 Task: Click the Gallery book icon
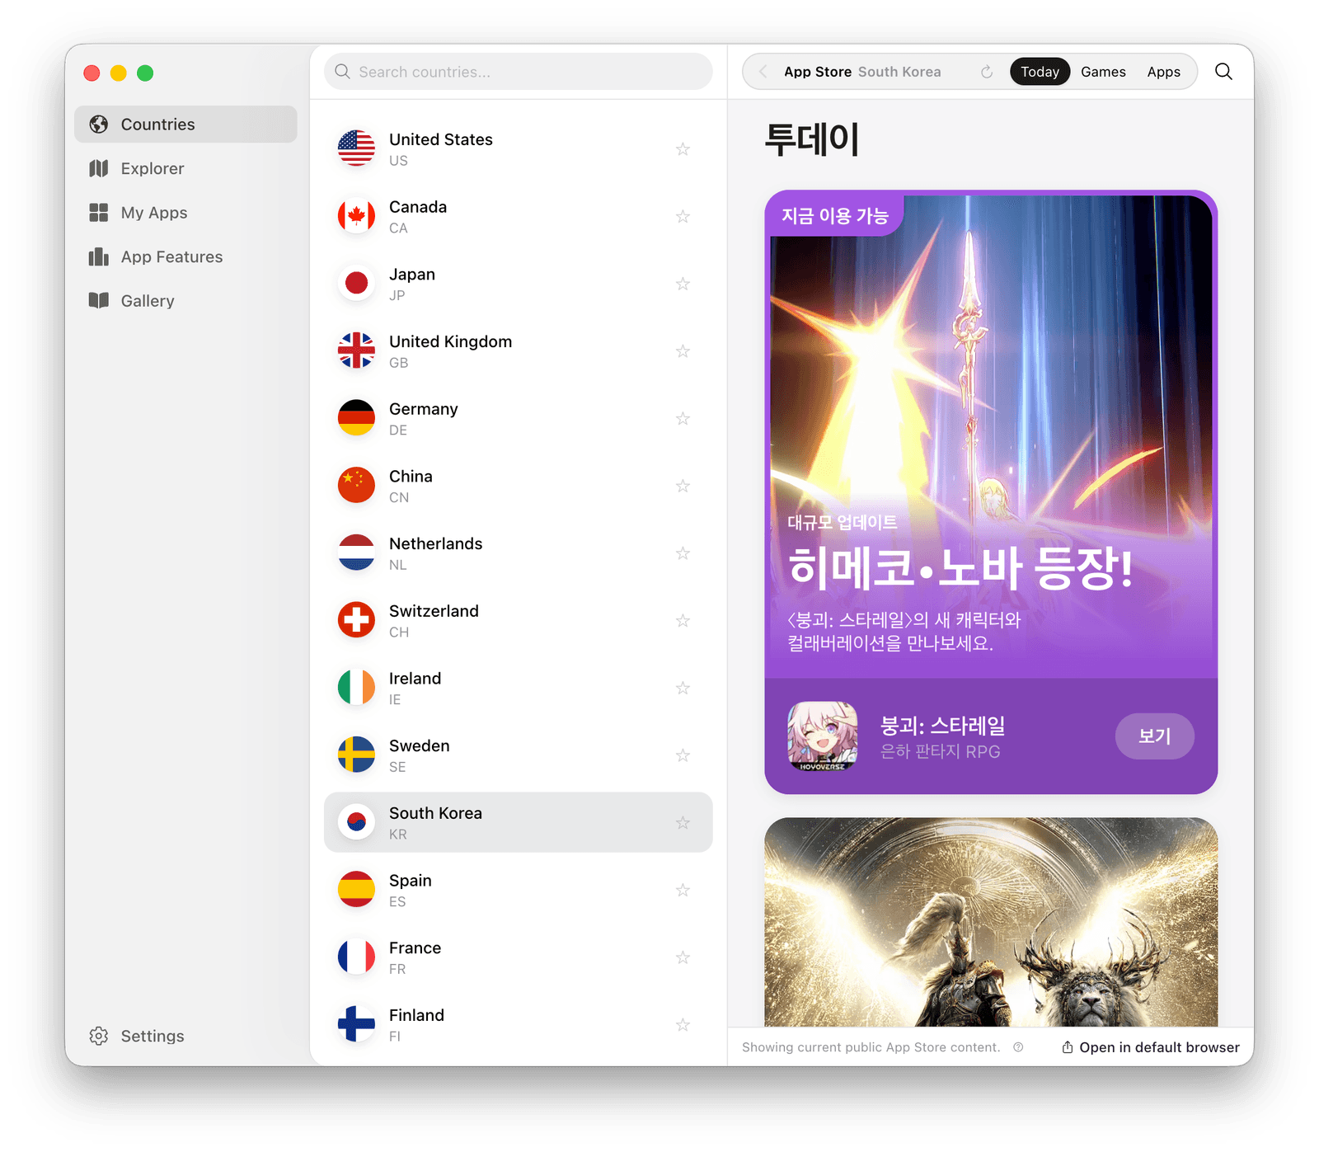[x=99, y=300]
